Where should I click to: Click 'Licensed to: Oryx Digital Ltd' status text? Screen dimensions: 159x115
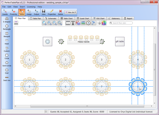click(122, 112)
